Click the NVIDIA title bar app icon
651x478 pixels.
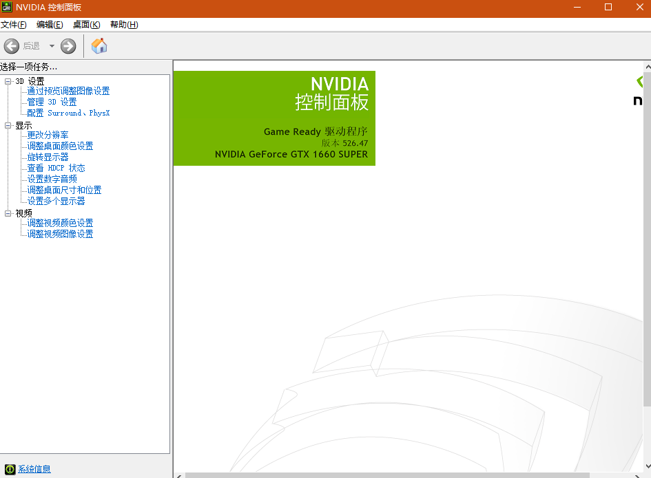[x=7, y=7]
